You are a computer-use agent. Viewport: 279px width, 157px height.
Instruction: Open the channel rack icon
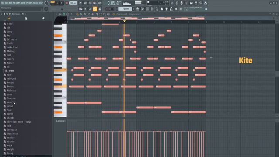click(x=147, y=9)
